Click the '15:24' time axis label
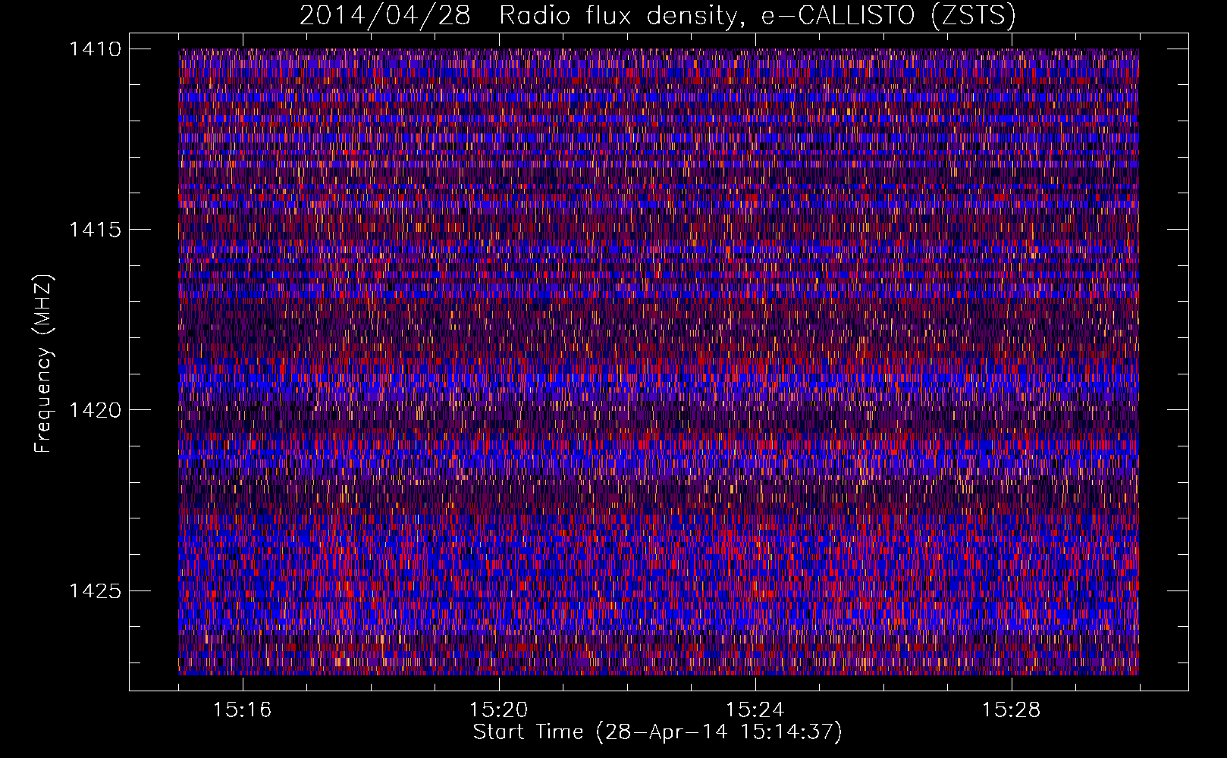 (x=755, y=709)
